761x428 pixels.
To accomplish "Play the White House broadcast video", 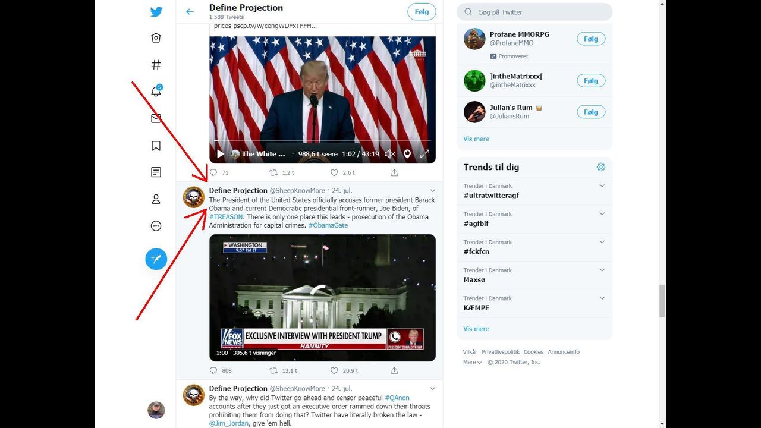I will 221,154.
